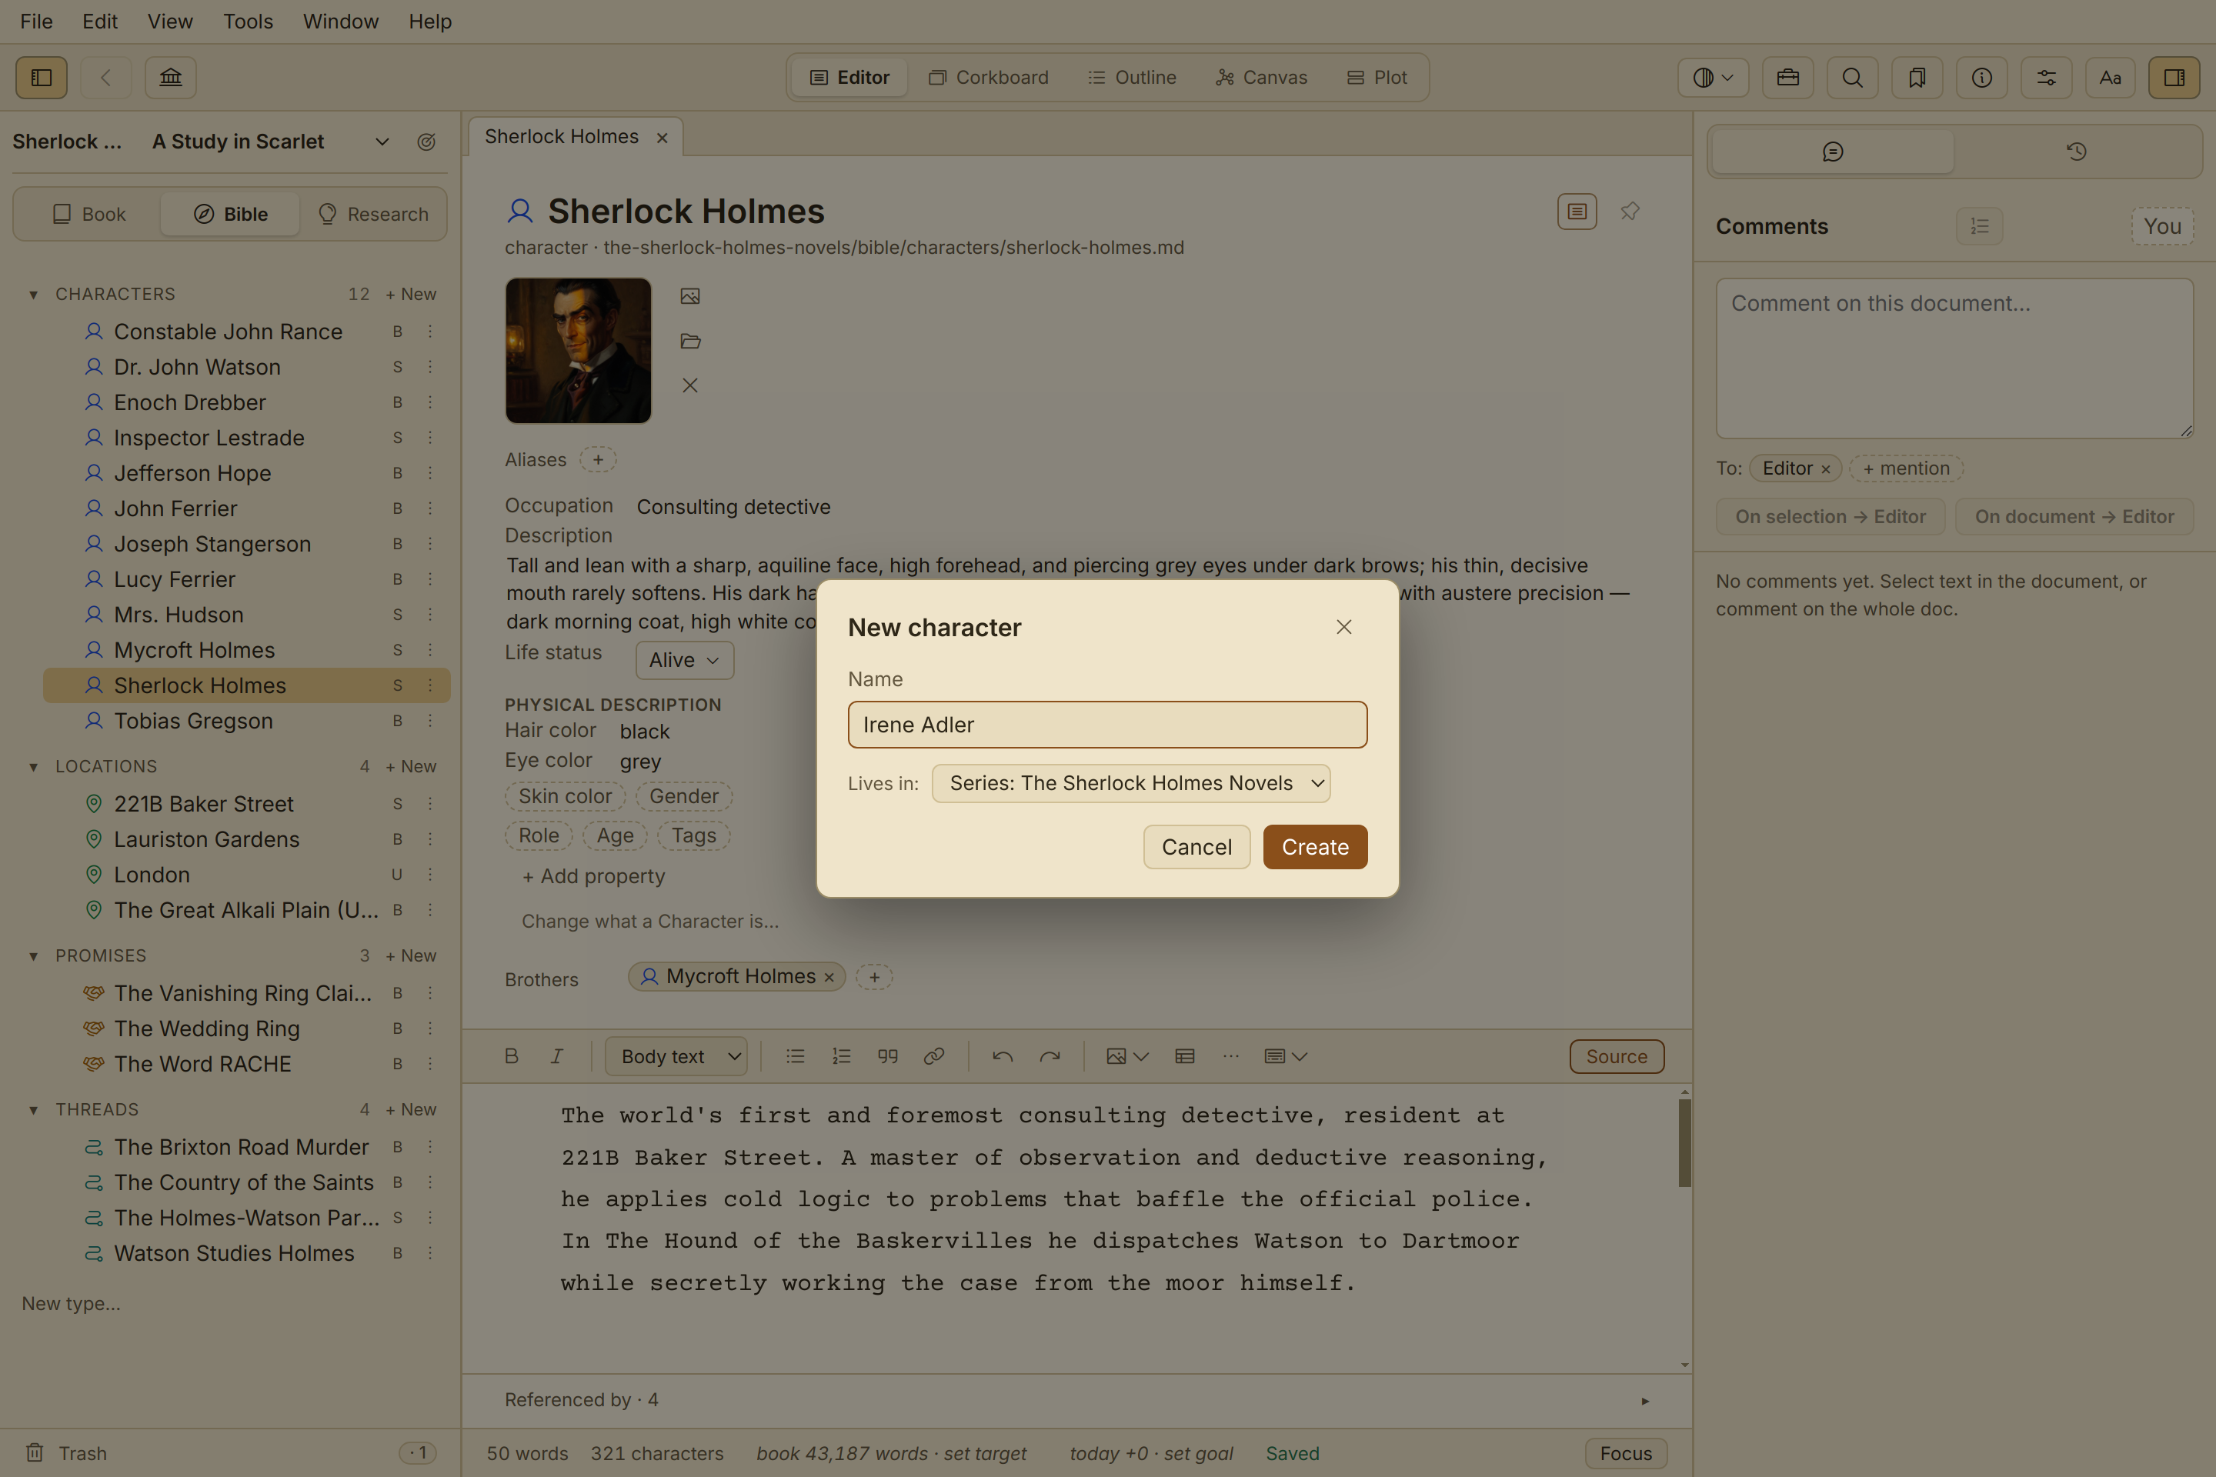Open the theme contrast dropdown
Screen dimensions: 2216x1477
1713,77
